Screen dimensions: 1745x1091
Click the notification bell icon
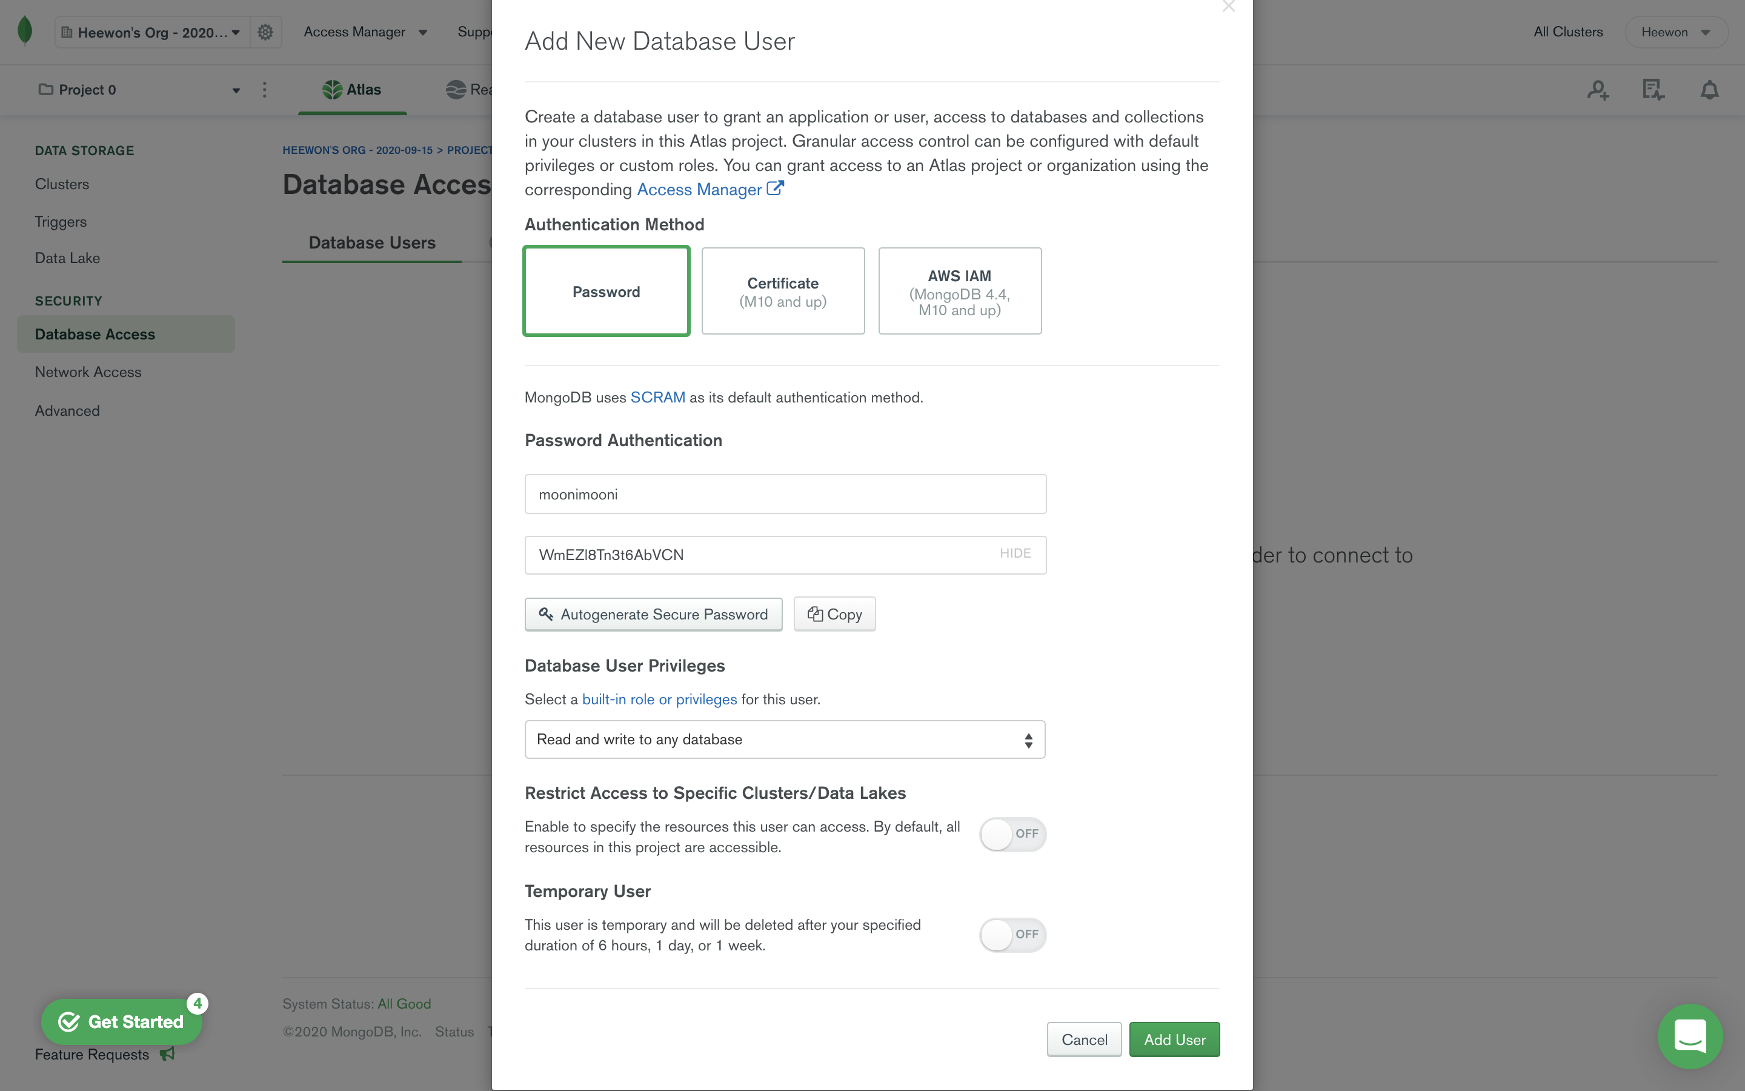(x=1709, y=90)
